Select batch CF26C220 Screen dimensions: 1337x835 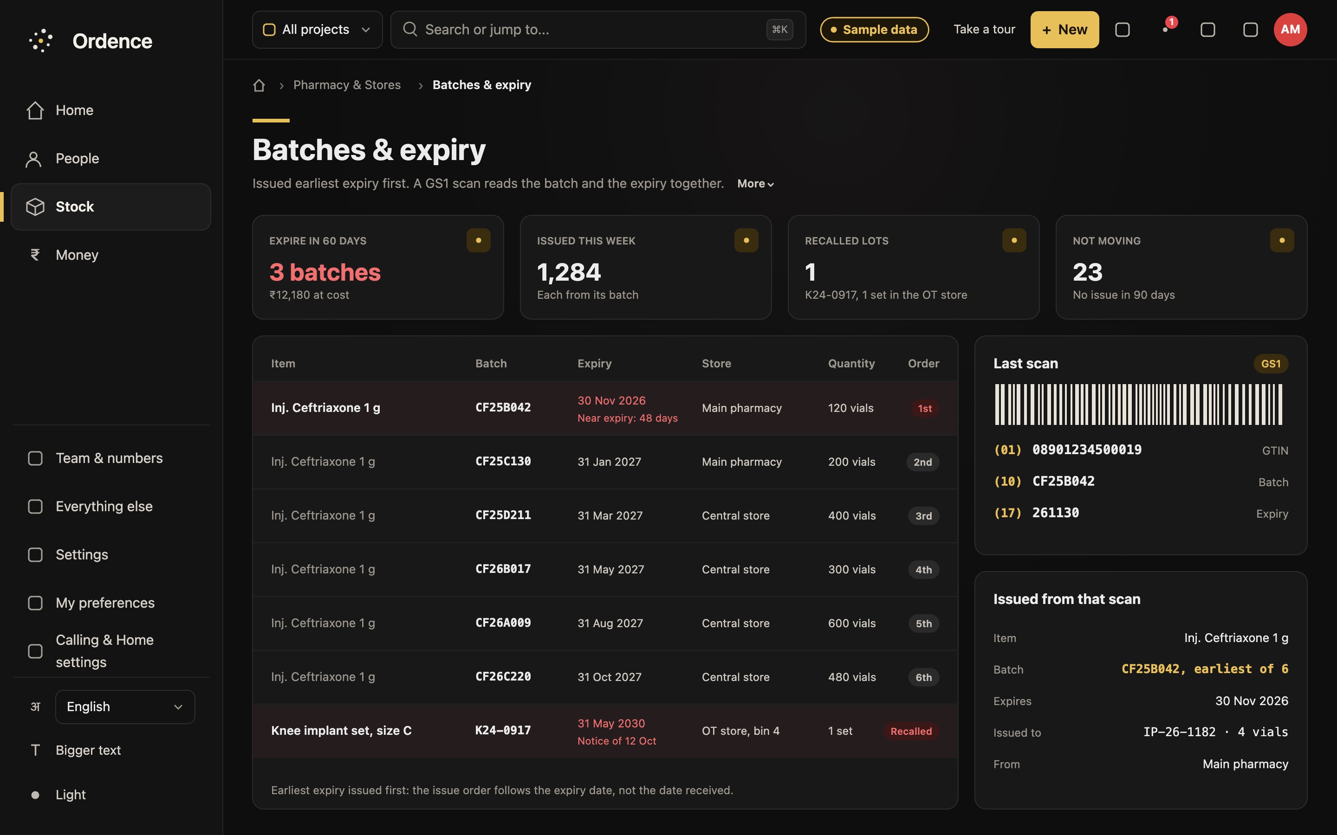[x=605, y=677]
